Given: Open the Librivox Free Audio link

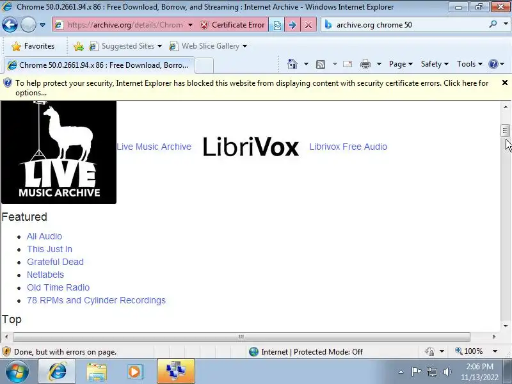Looking at the screenshot, I should click(348, 147).
